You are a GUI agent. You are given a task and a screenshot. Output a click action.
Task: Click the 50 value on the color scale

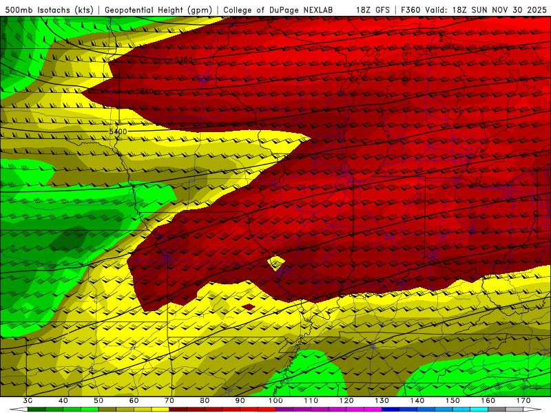pyautogui.click(x=98, y=401)
